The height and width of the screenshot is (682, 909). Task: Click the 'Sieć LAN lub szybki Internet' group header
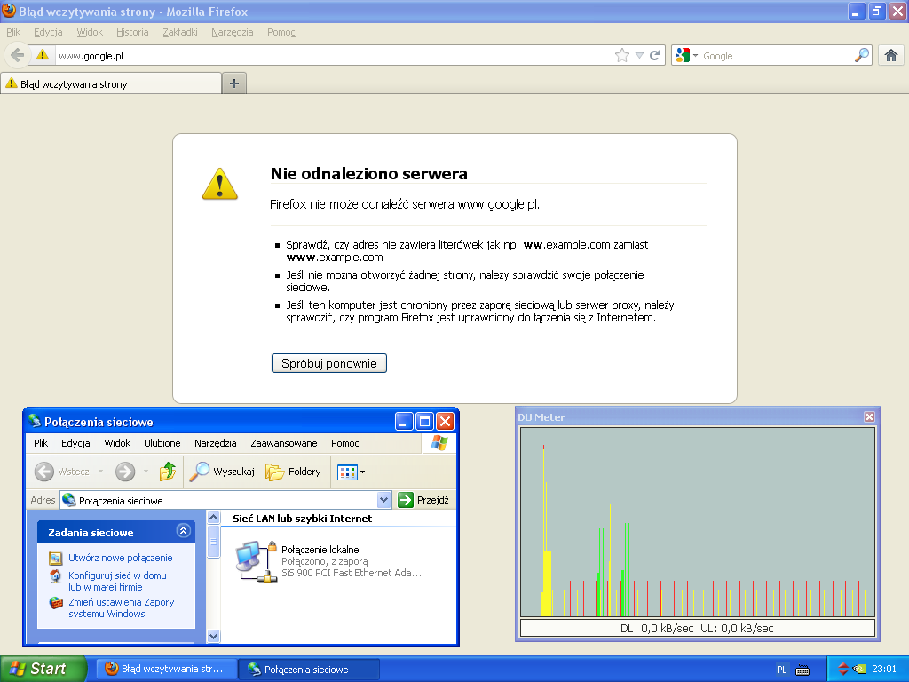pos(302,519)
